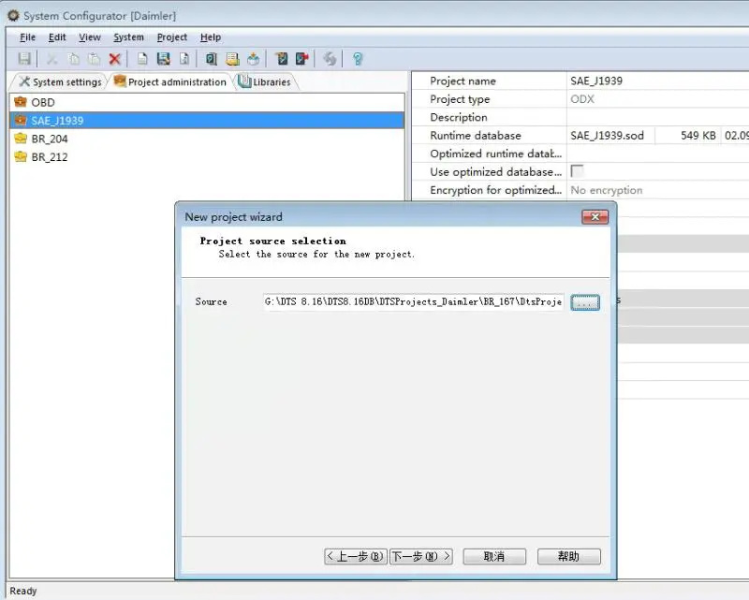Image resolution: width=749 pixels, height=600 pixels.
Task: Click the BR_204 project folder icon
Action: pos(21,139)
